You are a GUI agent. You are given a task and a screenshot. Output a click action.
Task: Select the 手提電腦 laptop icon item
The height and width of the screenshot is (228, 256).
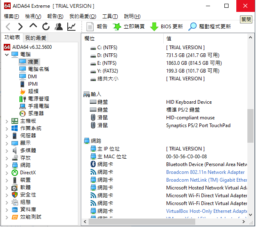click(x=23, y=106)
